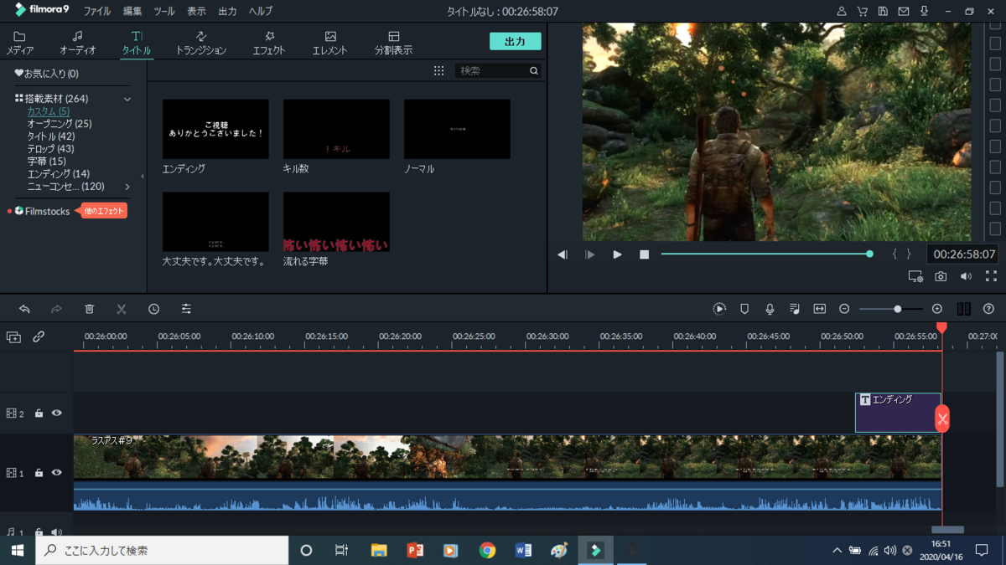Viewport: 1006px width, 565px height.
Task: Switch to the オーディオ tab
Action: pyautogui.click(x=78, y=43)
